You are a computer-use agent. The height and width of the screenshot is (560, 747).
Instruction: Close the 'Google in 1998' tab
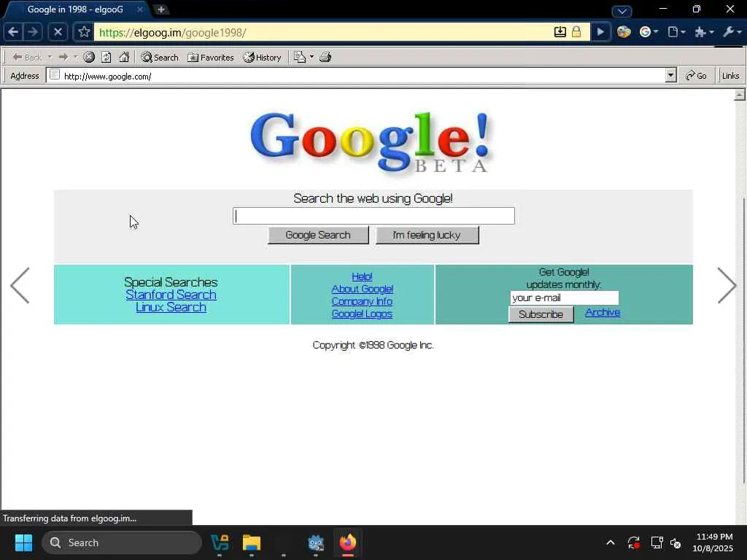click(139, 9)
